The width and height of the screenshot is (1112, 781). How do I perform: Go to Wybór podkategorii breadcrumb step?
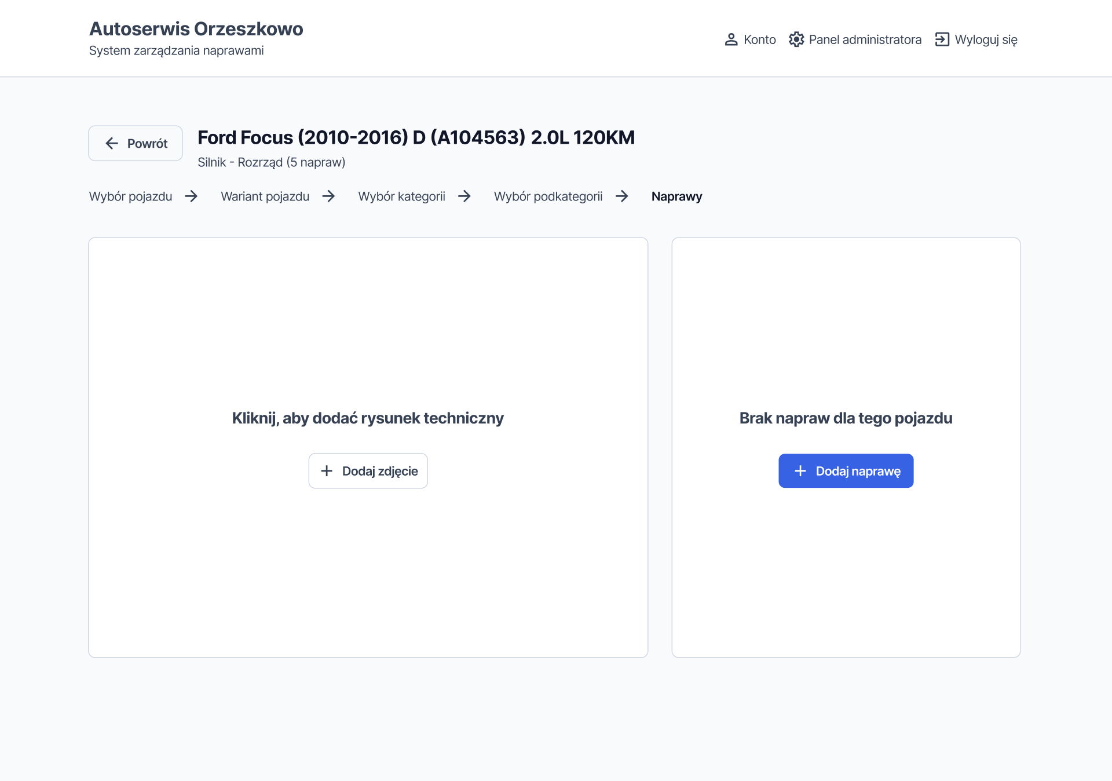pyautogui.click(x=548, y=196)
